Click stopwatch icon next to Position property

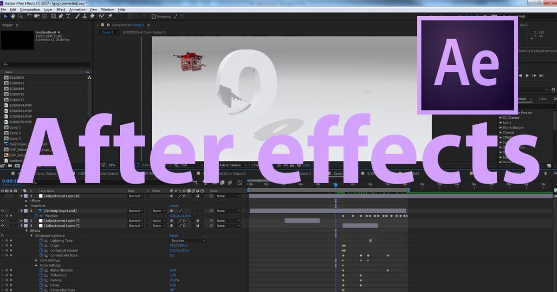(36, 216)
